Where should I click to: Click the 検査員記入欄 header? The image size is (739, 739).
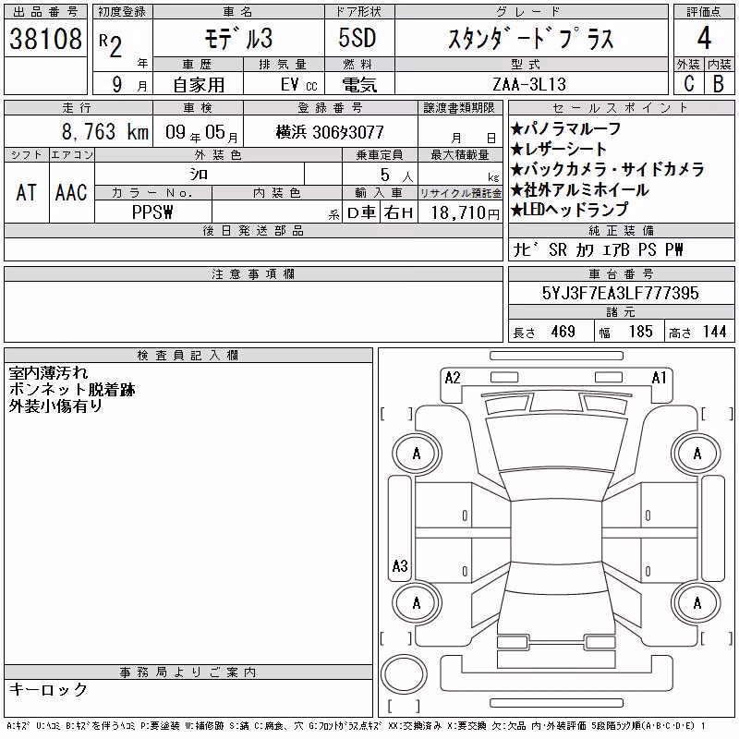[188, 355]
